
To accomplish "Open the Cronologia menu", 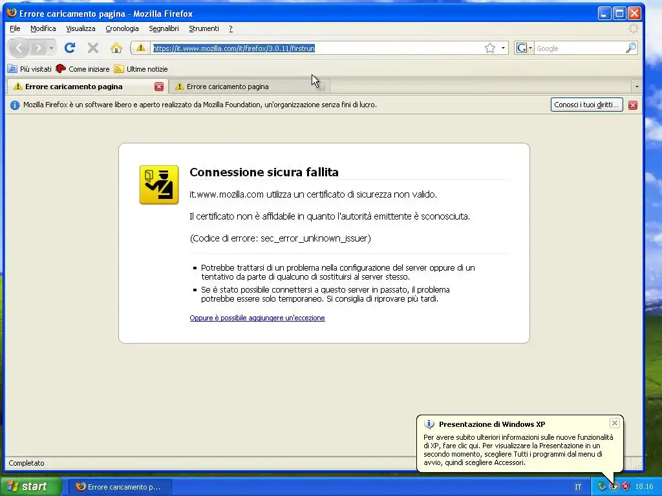I will tap(122, 28).
